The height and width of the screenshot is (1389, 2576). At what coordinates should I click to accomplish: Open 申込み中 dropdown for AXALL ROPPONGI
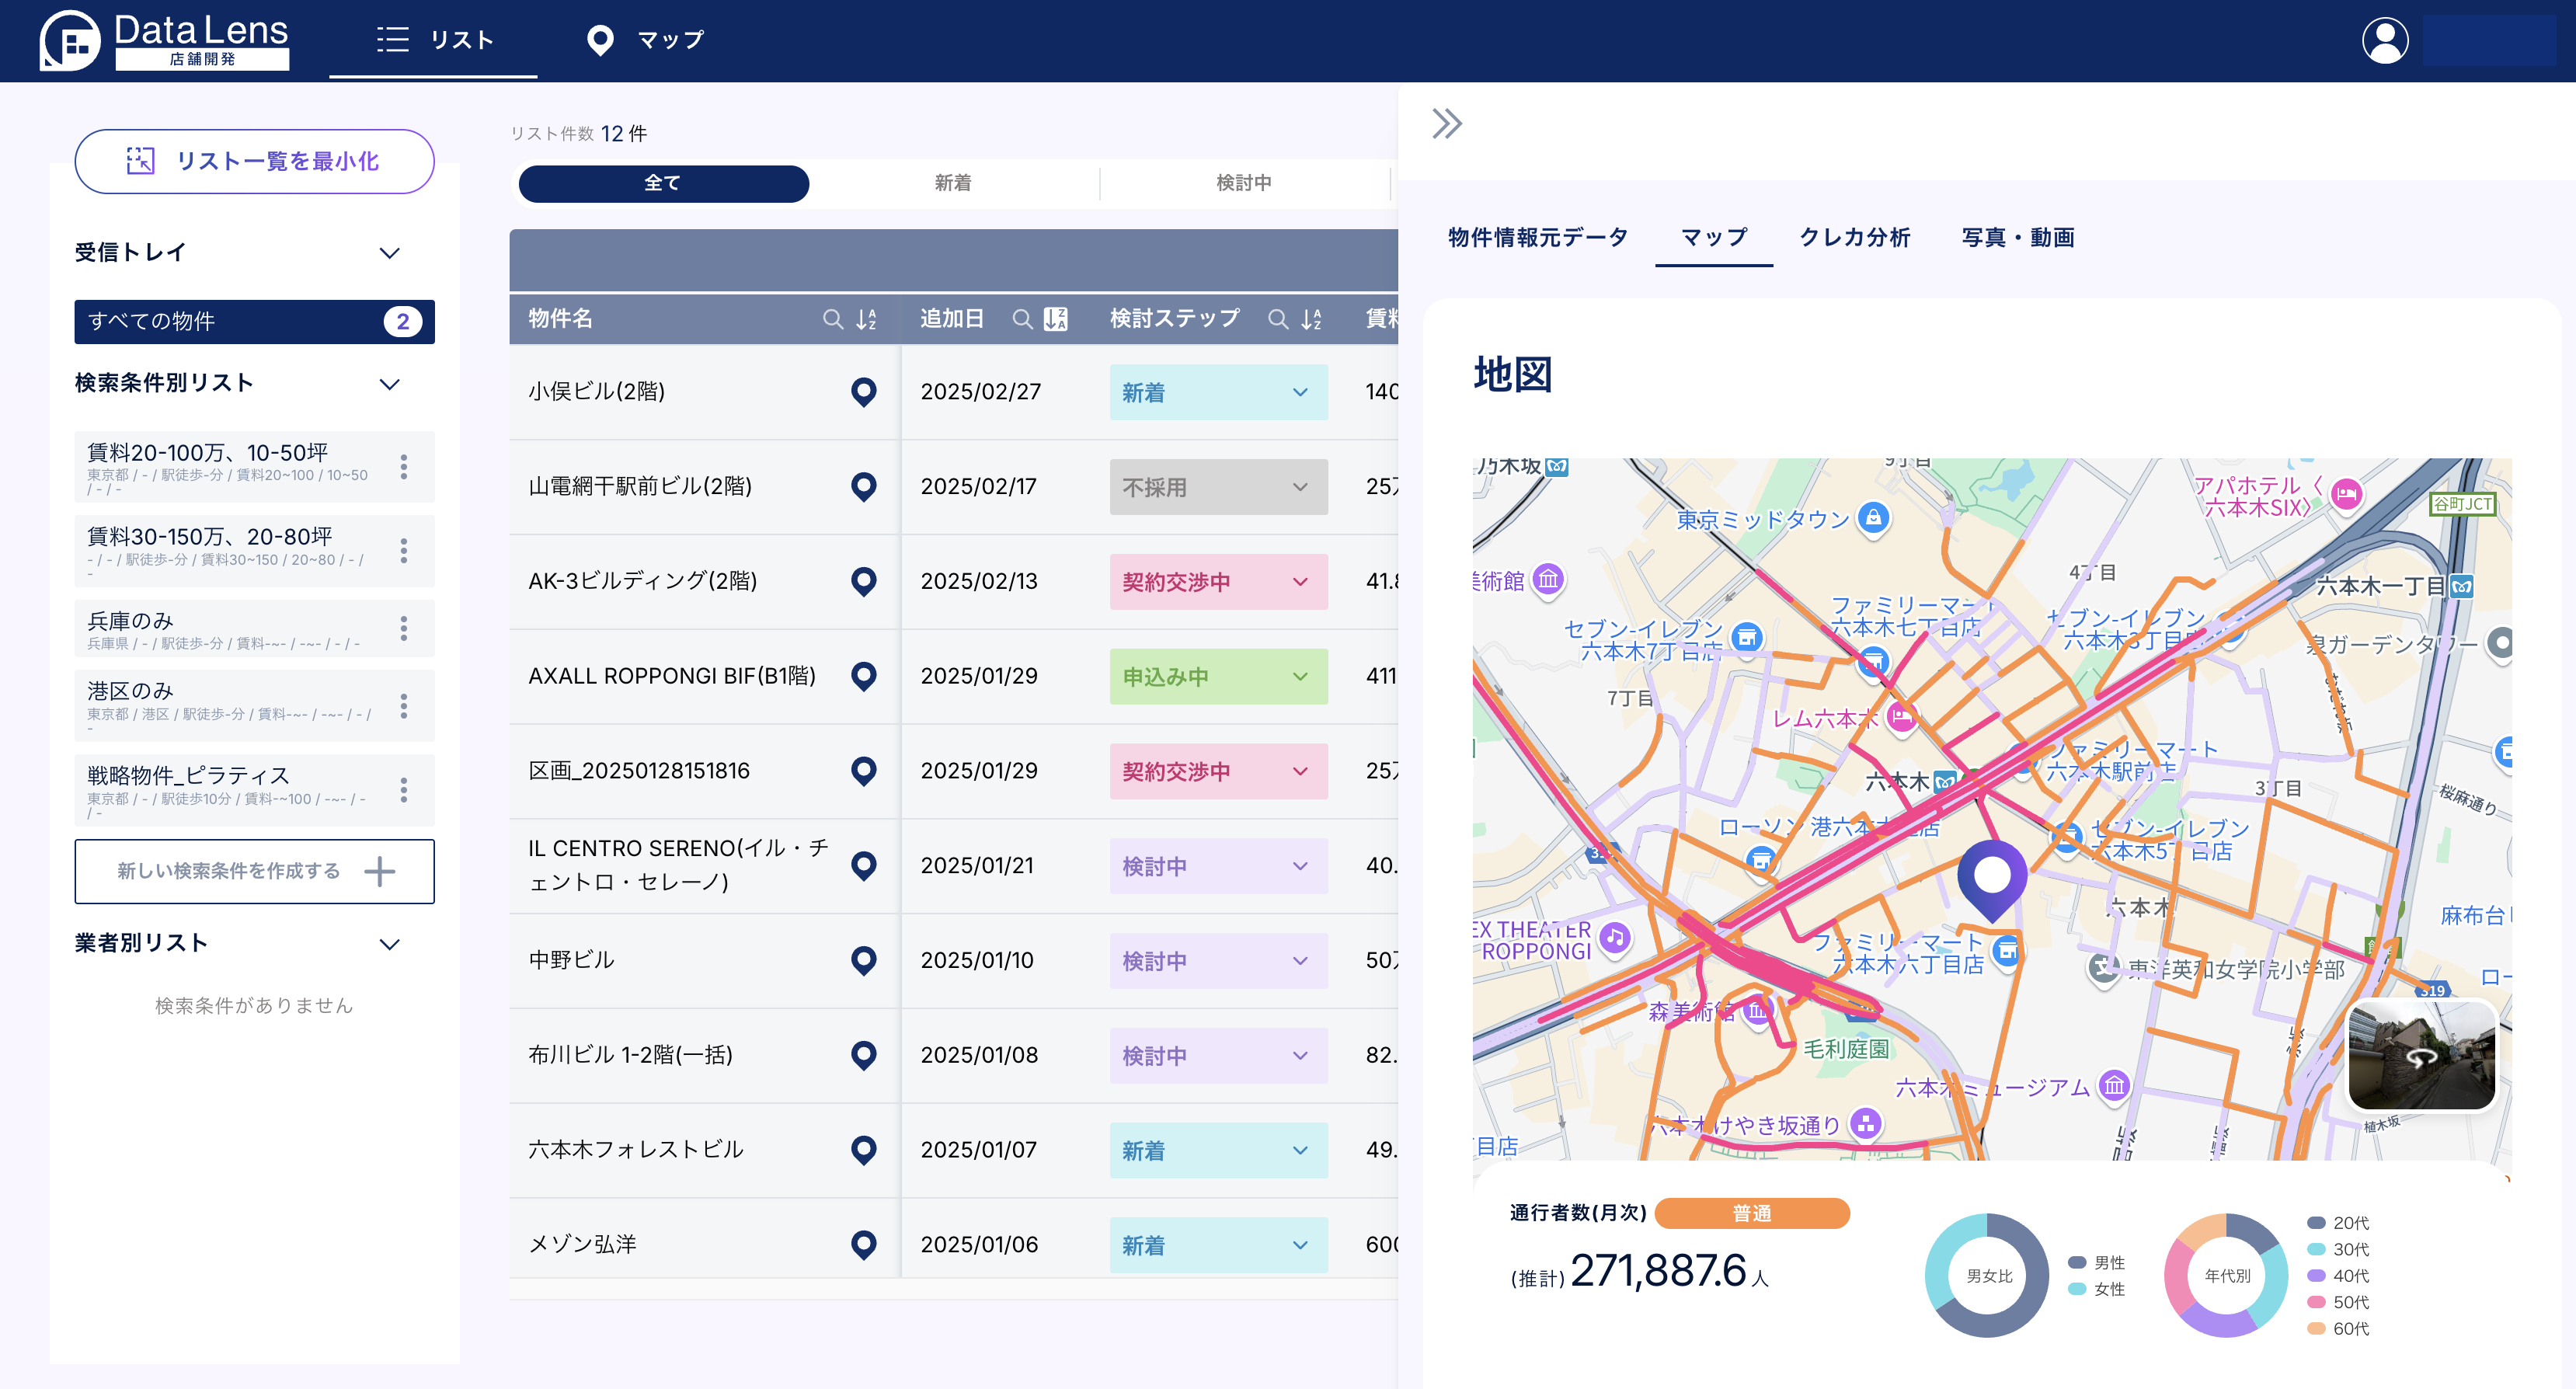(1218, 677)
